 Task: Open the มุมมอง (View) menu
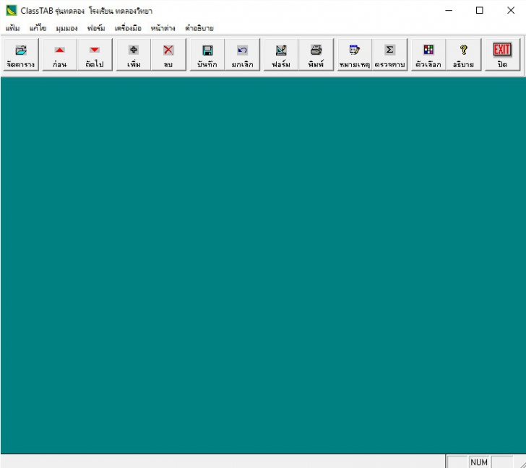(x=66, y=28)
